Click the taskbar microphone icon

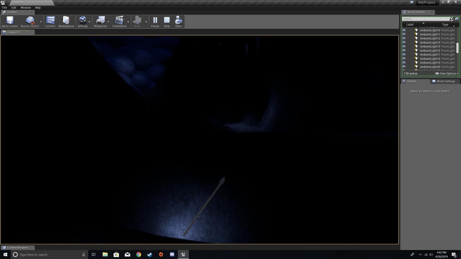(84, 255)
